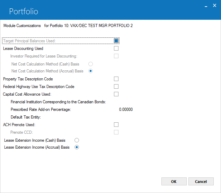Click 'for Portfolio 10: VAX/DEC TEST MGR PORTFOLIO 2'
221x193 pixels.
(x=88, y=26)
